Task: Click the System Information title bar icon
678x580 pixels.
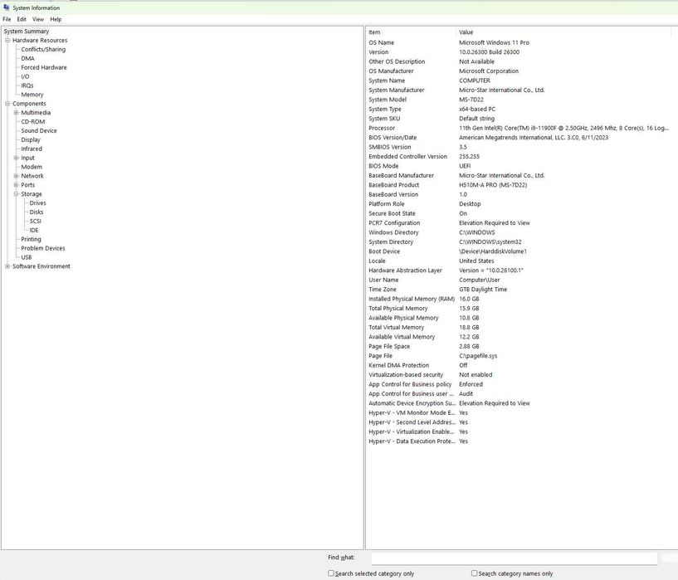Action: coord(6,7)
